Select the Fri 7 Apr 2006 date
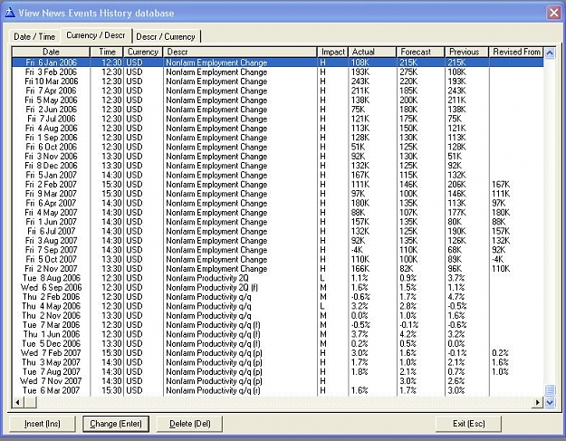 pyautogui.click(x=51, y=91)
